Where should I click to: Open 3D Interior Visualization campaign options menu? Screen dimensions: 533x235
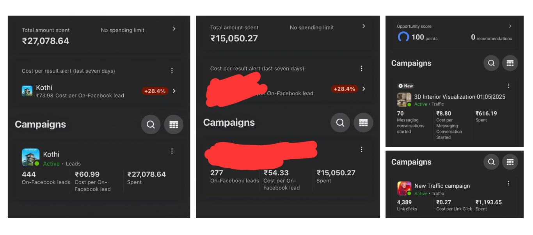coord(508,86)
